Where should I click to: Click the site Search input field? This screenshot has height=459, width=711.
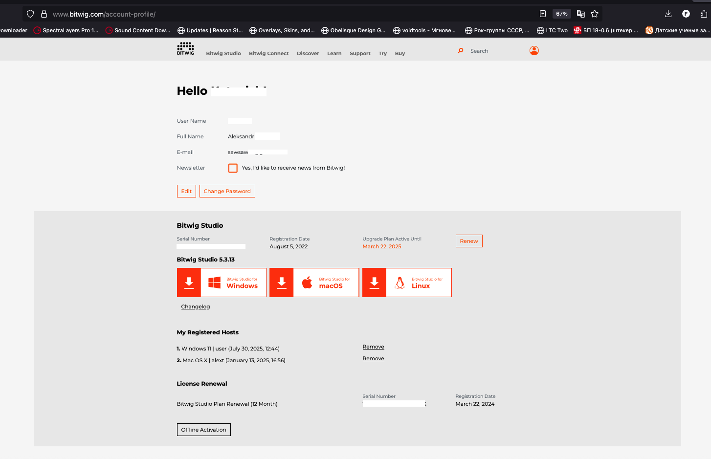pyautogui.click(x=494, y=51)
